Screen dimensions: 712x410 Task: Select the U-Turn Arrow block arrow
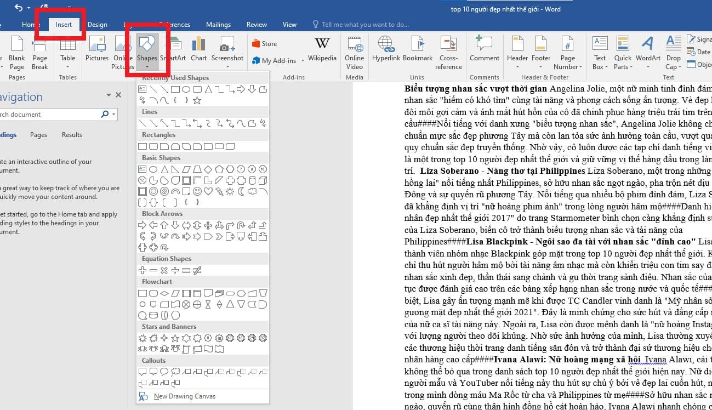point(241,226)
